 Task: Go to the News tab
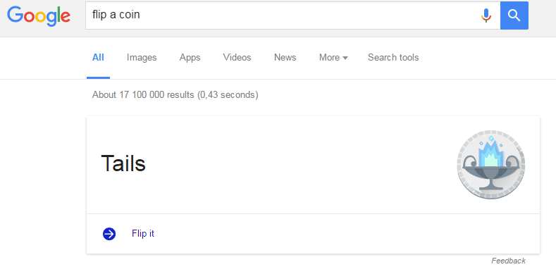coord(285,58)
